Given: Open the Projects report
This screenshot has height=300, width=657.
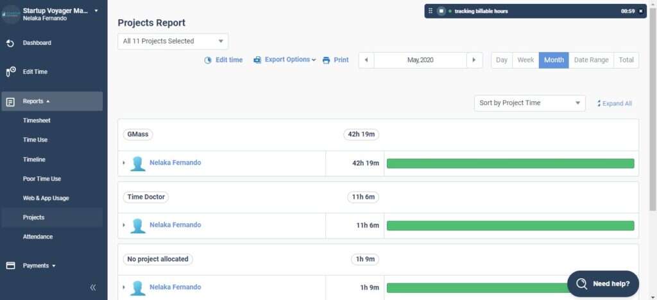Looking at the screenshot, I should 33,217.
